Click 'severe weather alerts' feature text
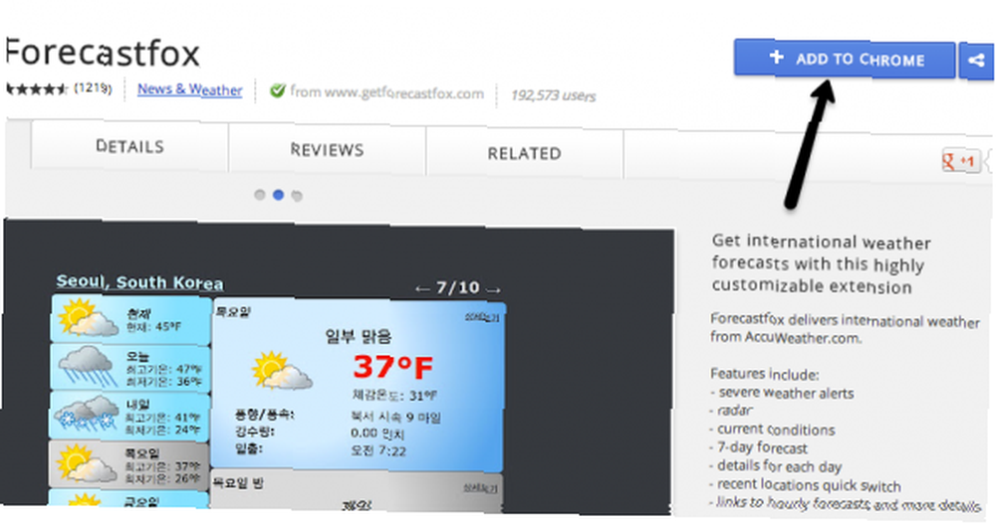The width and height of the screenshot is (996, 524). 787,393
